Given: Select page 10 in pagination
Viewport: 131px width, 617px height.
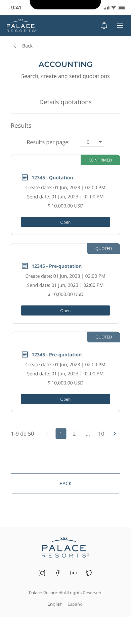Looking at the screenshot, I should [101, 434].
